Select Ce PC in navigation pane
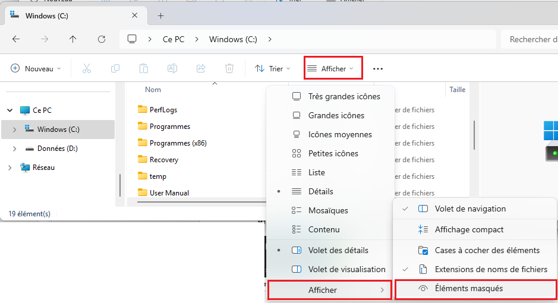This screenshot has height=303, width=558. click(x=42, y=111)
